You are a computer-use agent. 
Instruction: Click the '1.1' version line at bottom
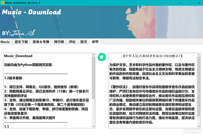pyautogui.click(x=6, y=126)
